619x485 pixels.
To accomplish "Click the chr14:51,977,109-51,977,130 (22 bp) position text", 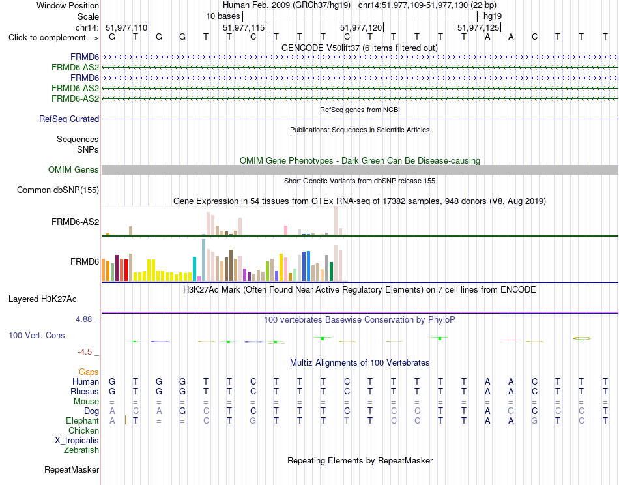I will [x=427, y=5].
